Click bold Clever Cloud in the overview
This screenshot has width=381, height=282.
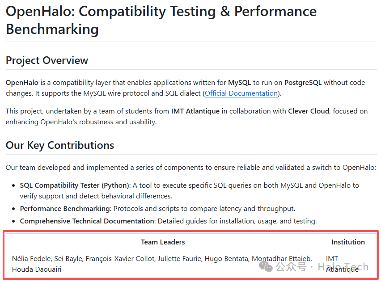coord(308,111)
